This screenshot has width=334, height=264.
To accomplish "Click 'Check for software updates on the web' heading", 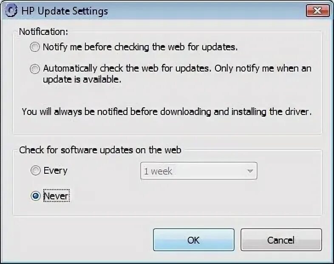I will click(x=100, y=150).
